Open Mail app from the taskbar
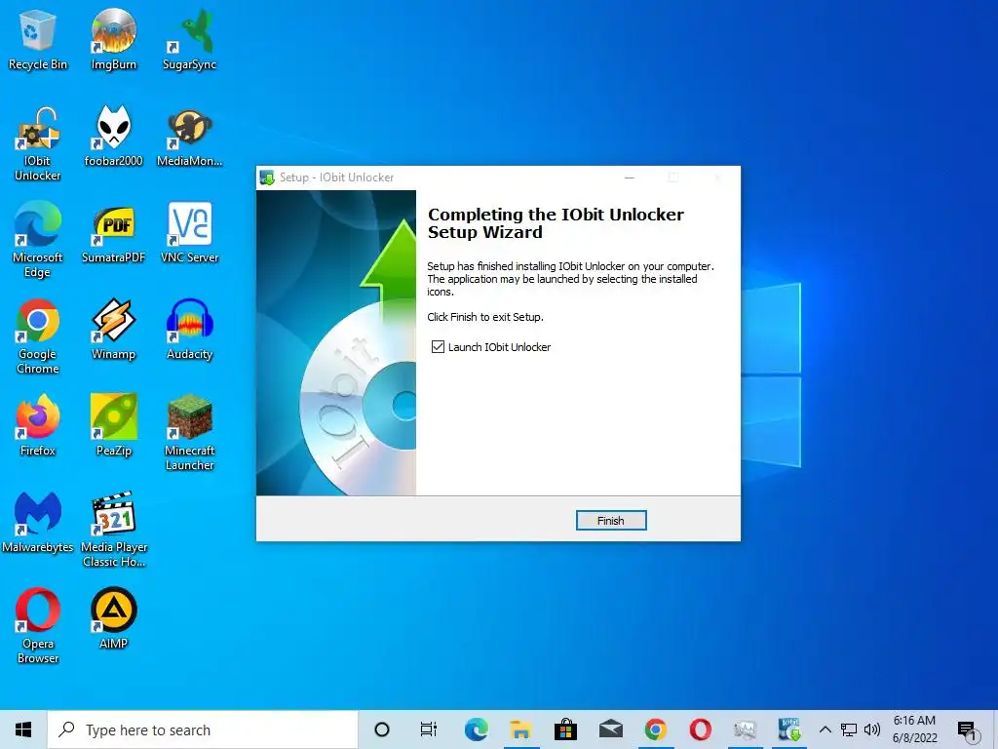 pos(610,729)
